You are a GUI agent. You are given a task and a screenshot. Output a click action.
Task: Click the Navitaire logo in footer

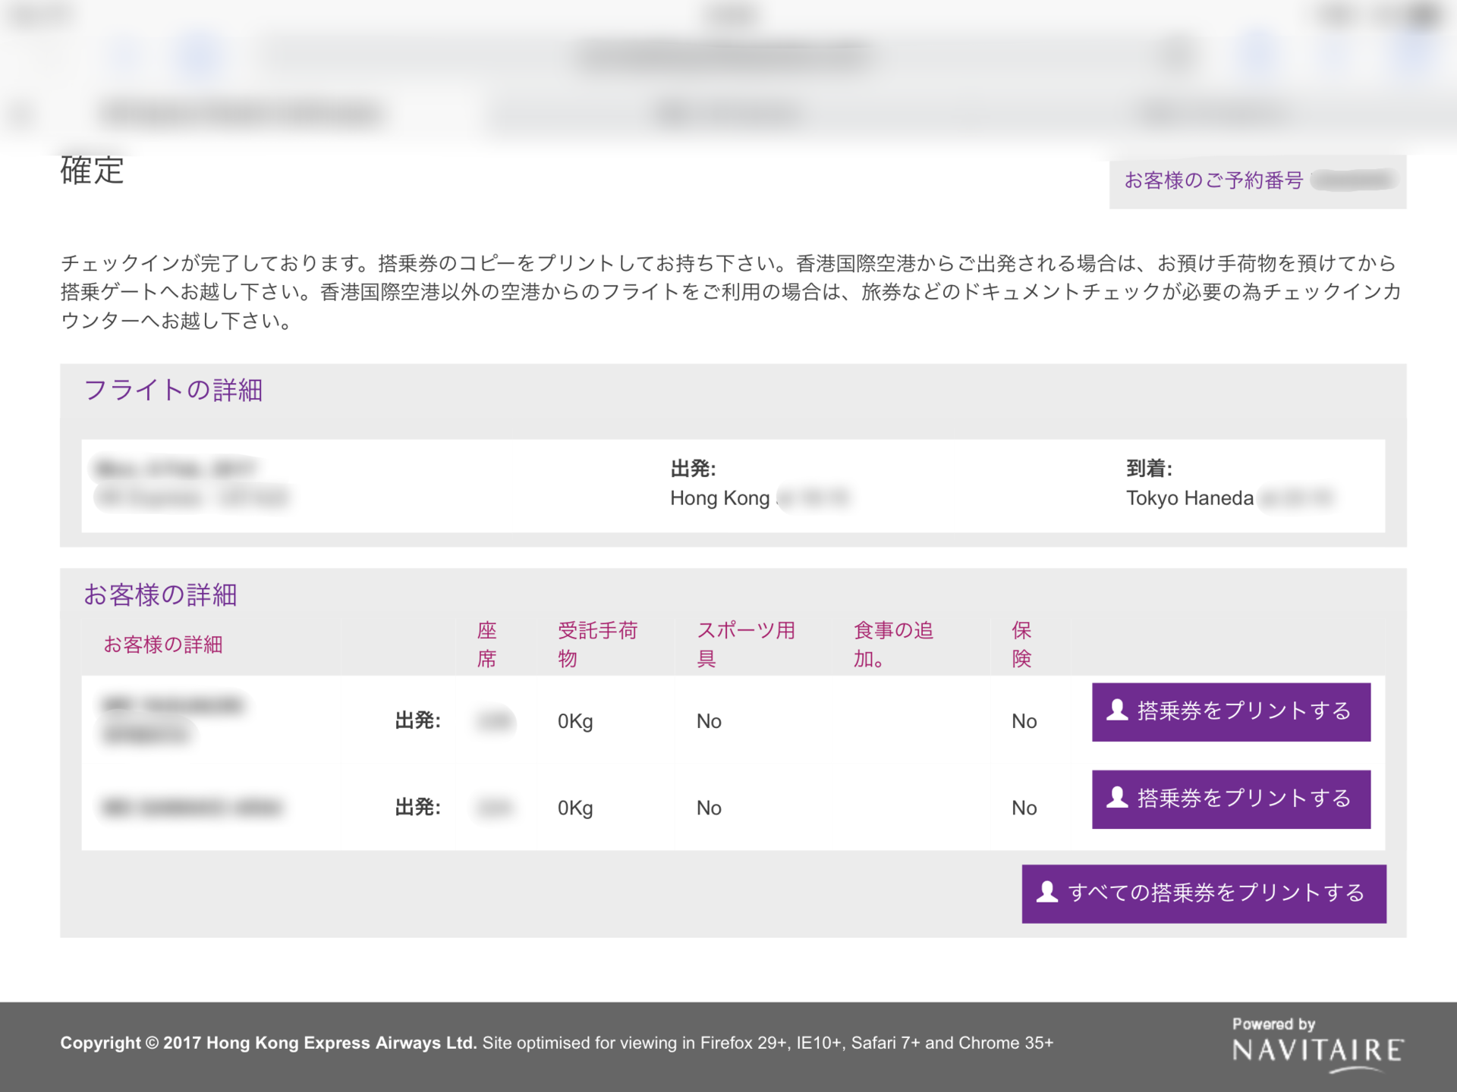pyautogui.click(x=1318, y=1045)
